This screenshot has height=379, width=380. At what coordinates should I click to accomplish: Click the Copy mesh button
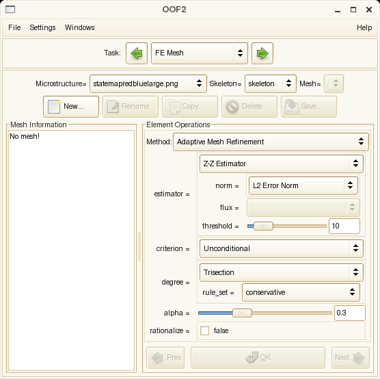coord(190,107)
